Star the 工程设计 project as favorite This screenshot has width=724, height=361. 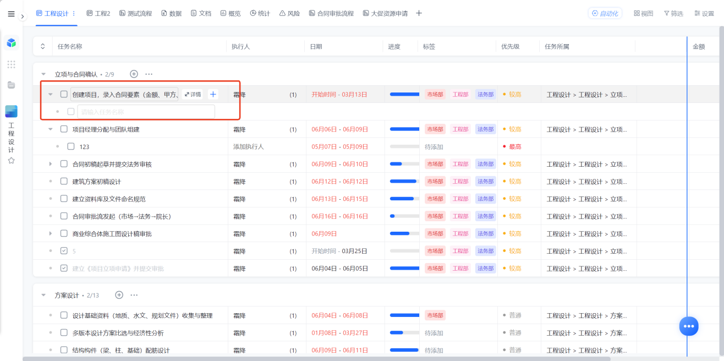pos(11,160)
